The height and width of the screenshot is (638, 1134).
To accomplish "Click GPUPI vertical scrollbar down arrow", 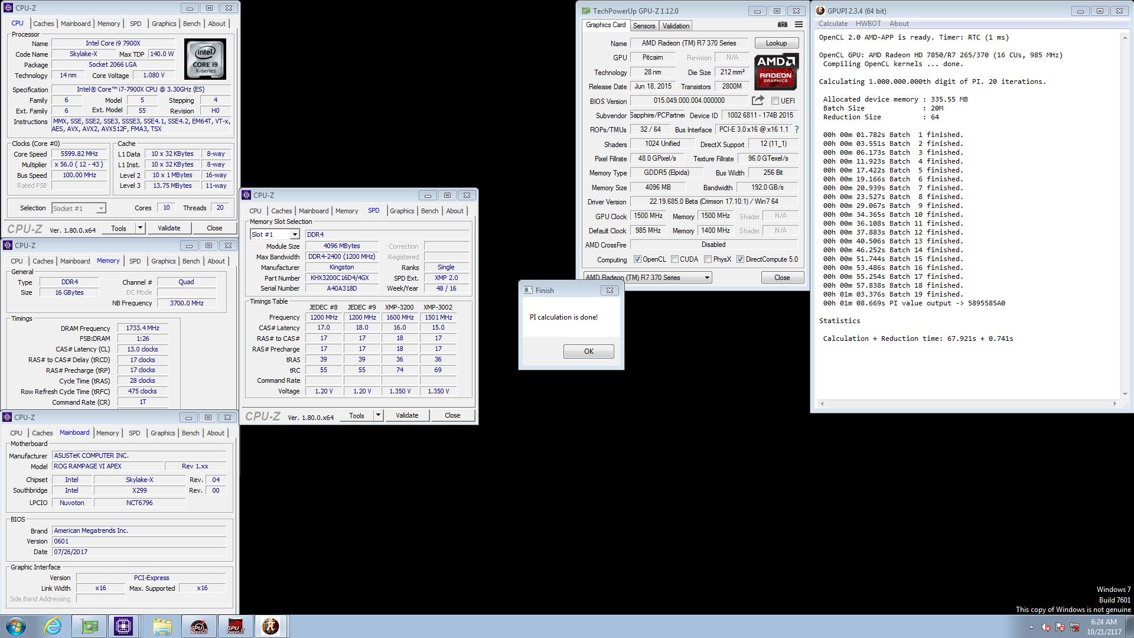I will pyautogui.click(x=1126, y=394).
